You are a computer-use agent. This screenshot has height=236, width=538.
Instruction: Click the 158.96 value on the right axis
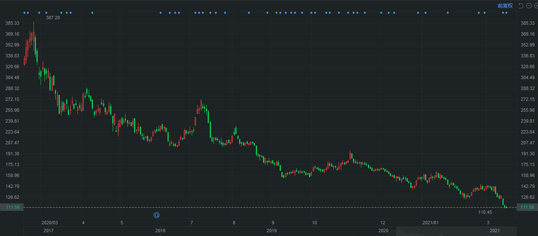(527, 175)
